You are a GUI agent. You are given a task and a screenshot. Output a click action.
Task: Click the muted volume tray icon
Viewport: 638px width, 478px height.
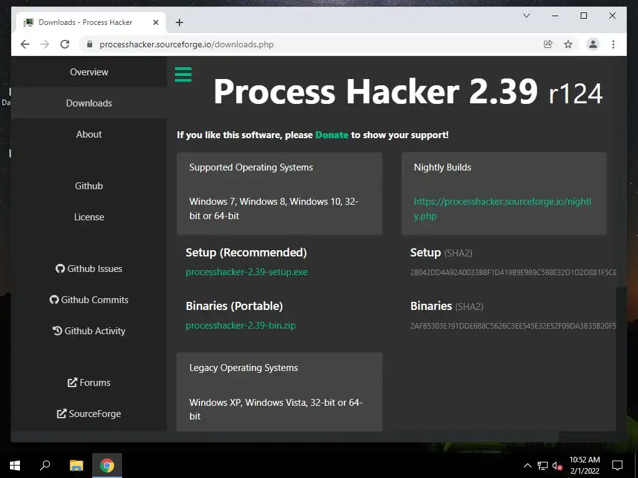[557, 466]
